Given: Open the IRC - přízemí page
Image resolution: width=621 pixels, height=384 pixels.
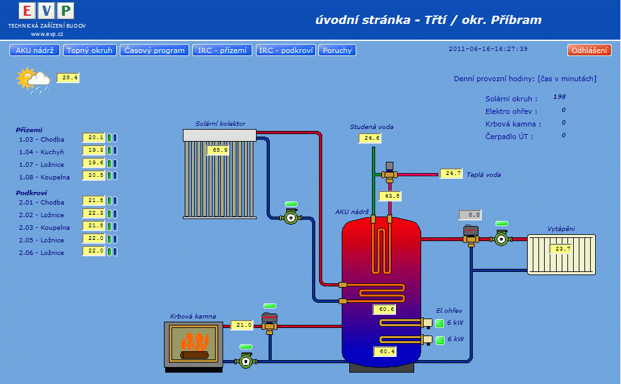Looking at the screenshot, I should point(222,50).
